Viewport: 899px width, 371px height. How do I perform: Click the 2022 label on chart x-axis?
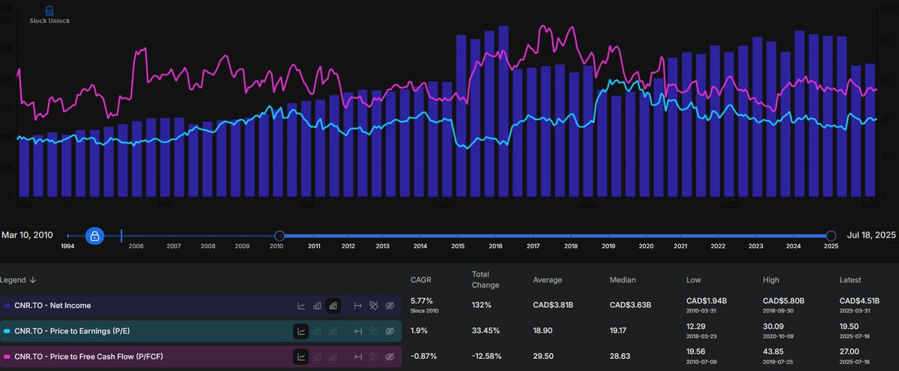coord(729,204)
